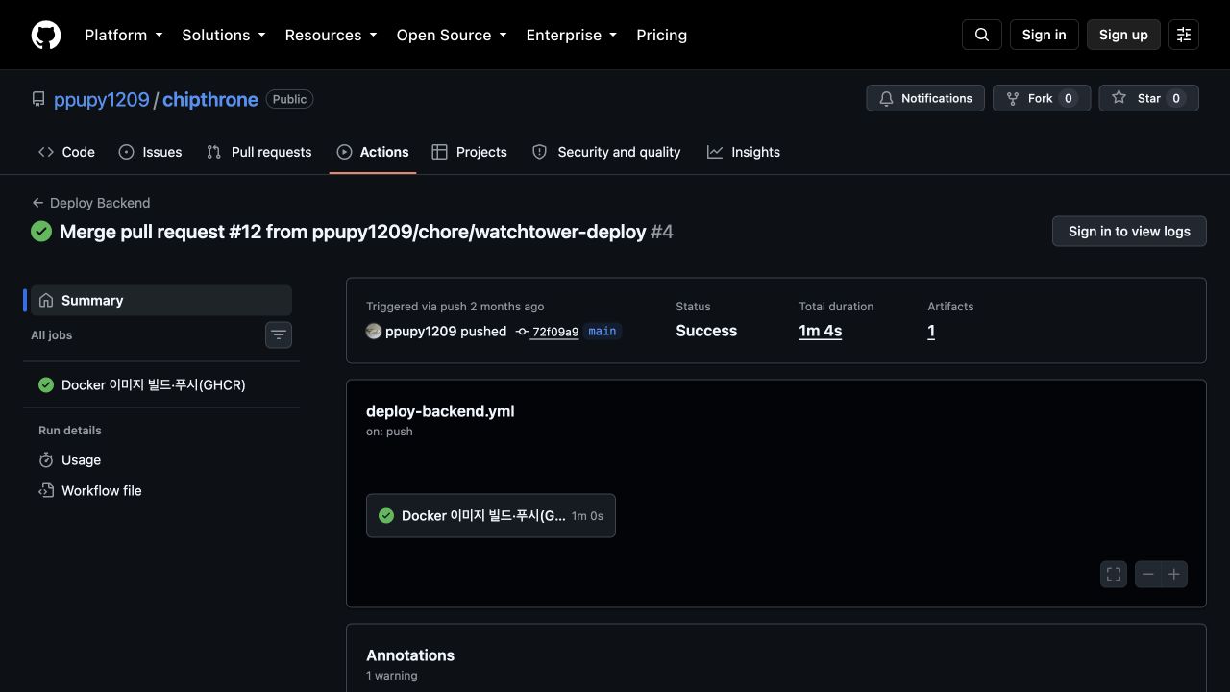This screenshot has height=692, width=1230.
Task: Switch to the Issues tab
Action: coord(151,152)
